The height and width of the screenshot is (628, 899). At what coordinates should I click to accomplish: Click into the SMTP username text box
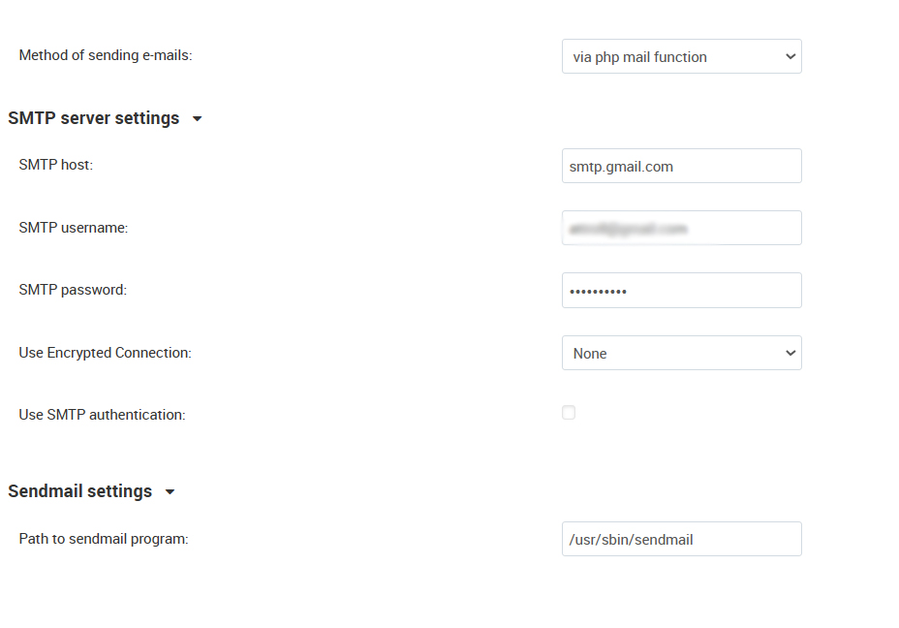pyautogui.click(x=682, y=228)
